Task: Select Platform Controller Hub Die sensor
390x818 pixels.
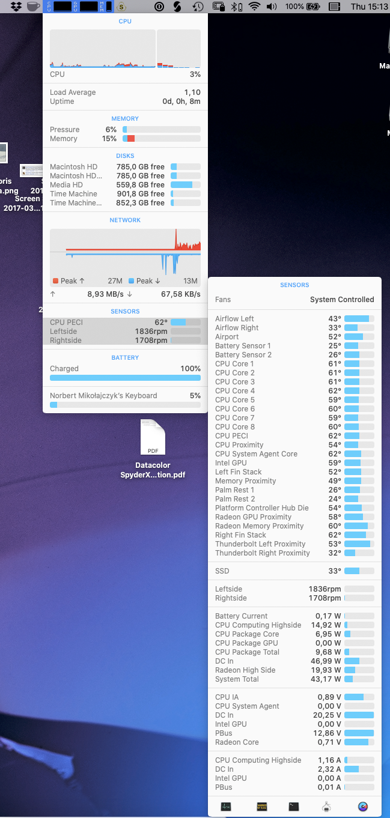Action: pyautogui.click(x=294, y=508)
